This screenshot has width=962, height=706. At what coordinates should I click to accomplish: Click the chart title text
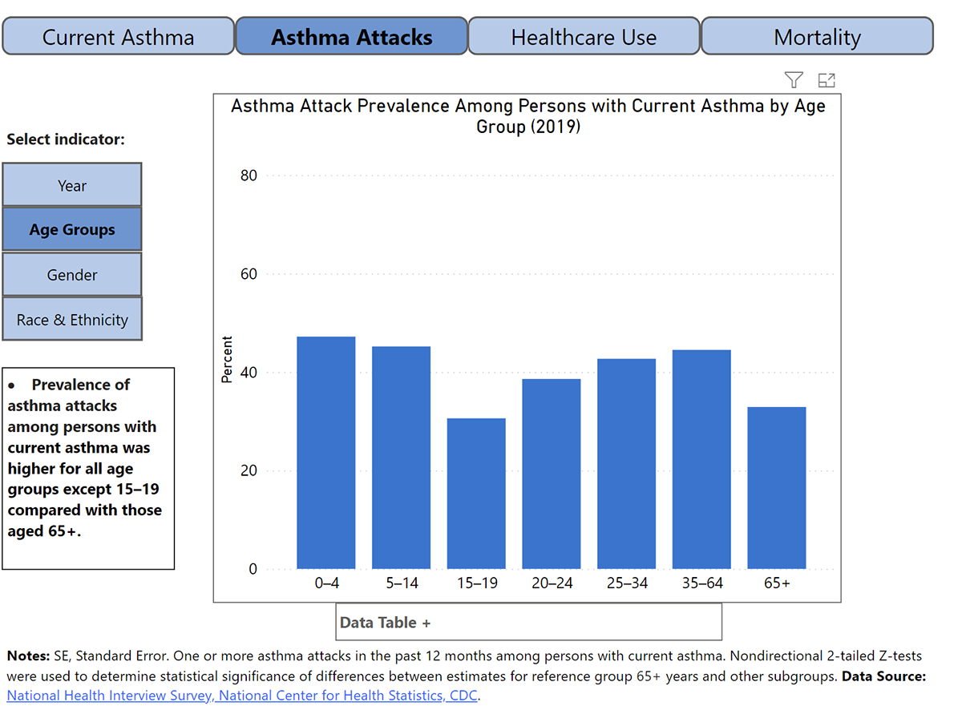(x=528, y=115)
